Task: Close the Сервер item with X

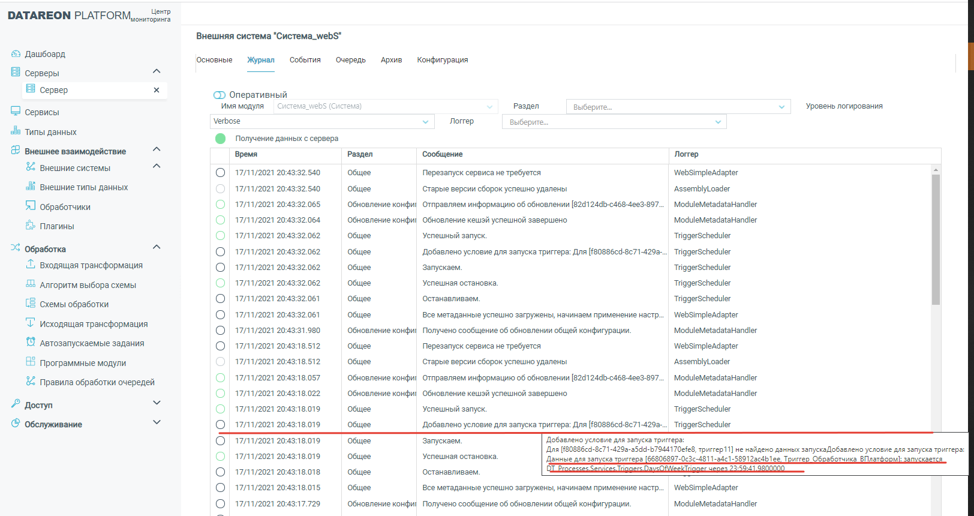Action: coord(157,90)
